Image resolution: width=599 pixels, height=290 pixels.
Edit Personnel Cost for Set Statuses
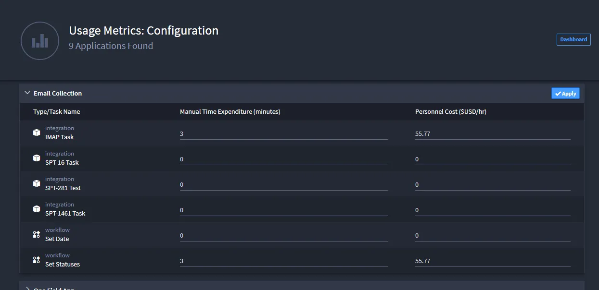[493, 261]
